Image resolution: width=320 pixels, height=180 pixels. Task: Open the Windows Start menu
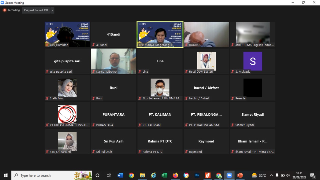[x=5, y=175]
